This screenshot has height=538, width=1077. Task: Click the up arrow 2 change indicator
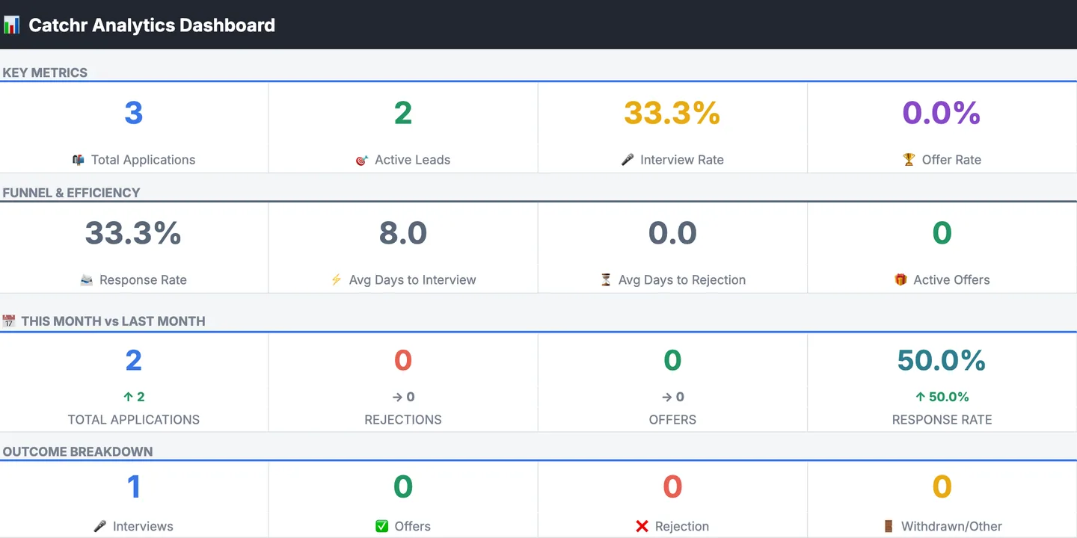134,397
